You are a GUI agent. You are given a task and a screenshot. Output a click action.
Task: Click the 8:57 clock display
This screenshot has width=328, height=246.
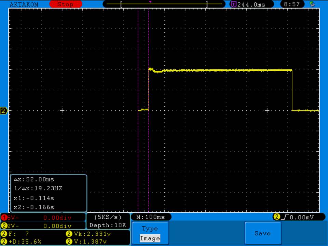point(292,4)
